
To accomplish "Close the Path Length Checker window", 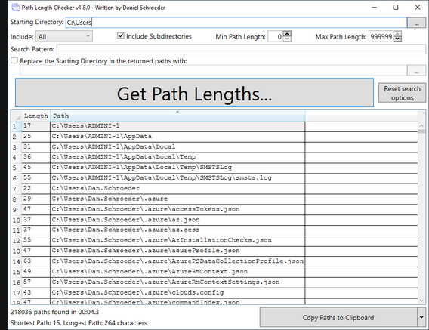I will pyautogui.click(x=418, y=8).
